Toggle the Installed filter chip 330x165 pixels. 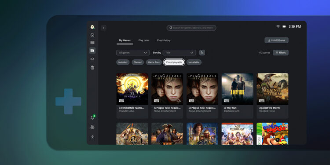pyautogui.click(x=123, y=62)
